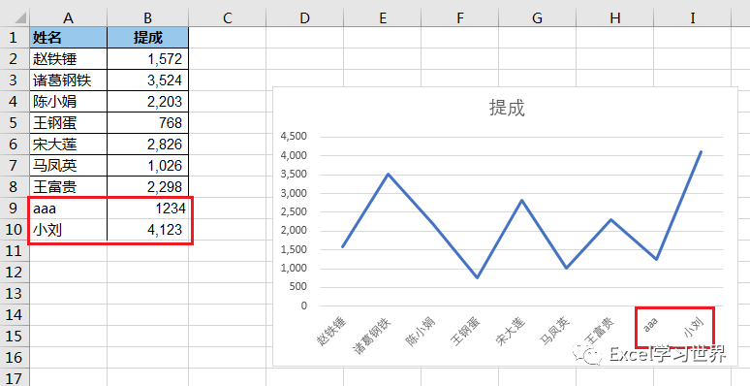750x386 pixels.
Task: Click cell containing 马凤英
Action: pos(69,166)
